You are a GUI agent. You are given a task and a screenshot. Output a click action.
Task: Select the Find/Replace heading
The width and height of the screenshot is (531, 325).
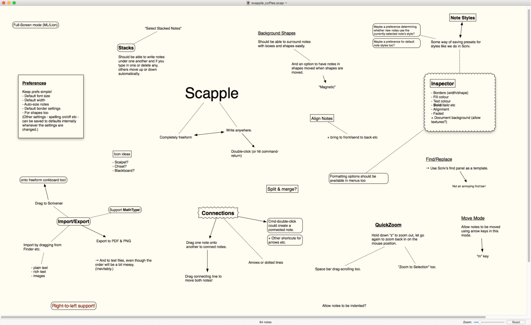pos(439,159)
